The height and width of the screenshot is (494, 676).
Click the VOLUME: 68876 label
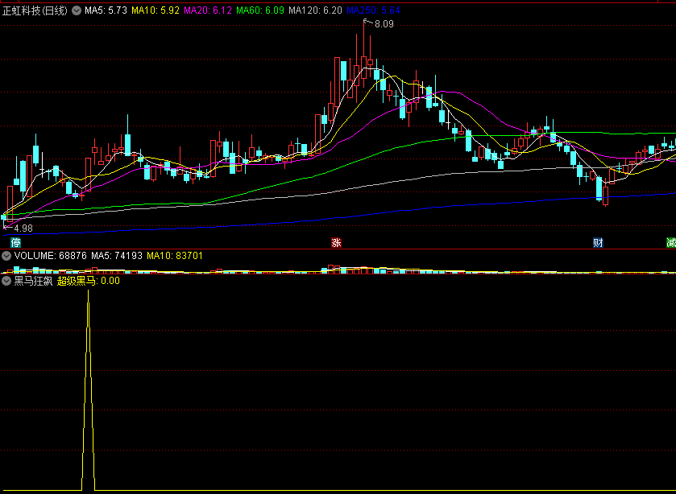point(51,256)
